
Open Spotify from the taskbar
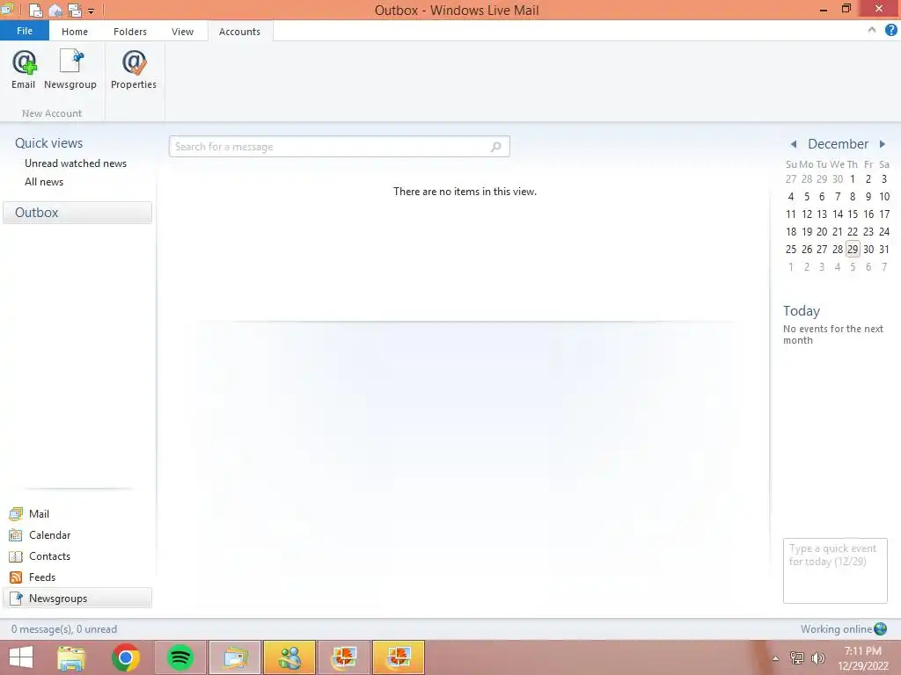point(179,657)
